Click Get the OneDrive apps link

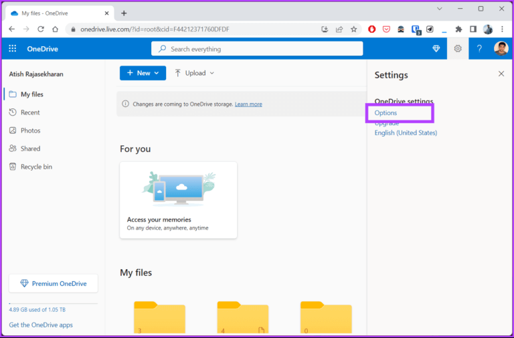pos(41,325)
